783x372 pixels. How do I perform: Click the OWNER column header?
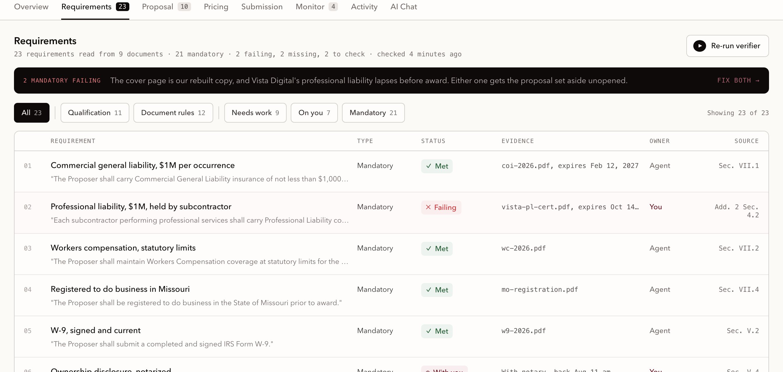(659, 141)
